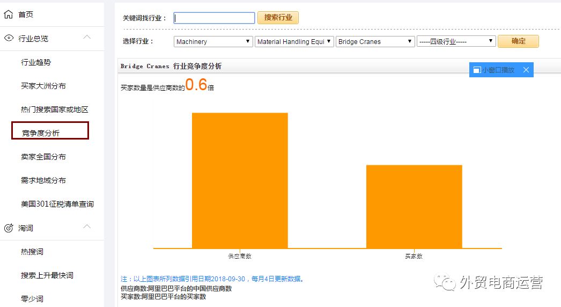Open the Material Handling Equi dropdown
This screenshot has height=307, width=561.
pyautogui.click(x=294, y=41)
